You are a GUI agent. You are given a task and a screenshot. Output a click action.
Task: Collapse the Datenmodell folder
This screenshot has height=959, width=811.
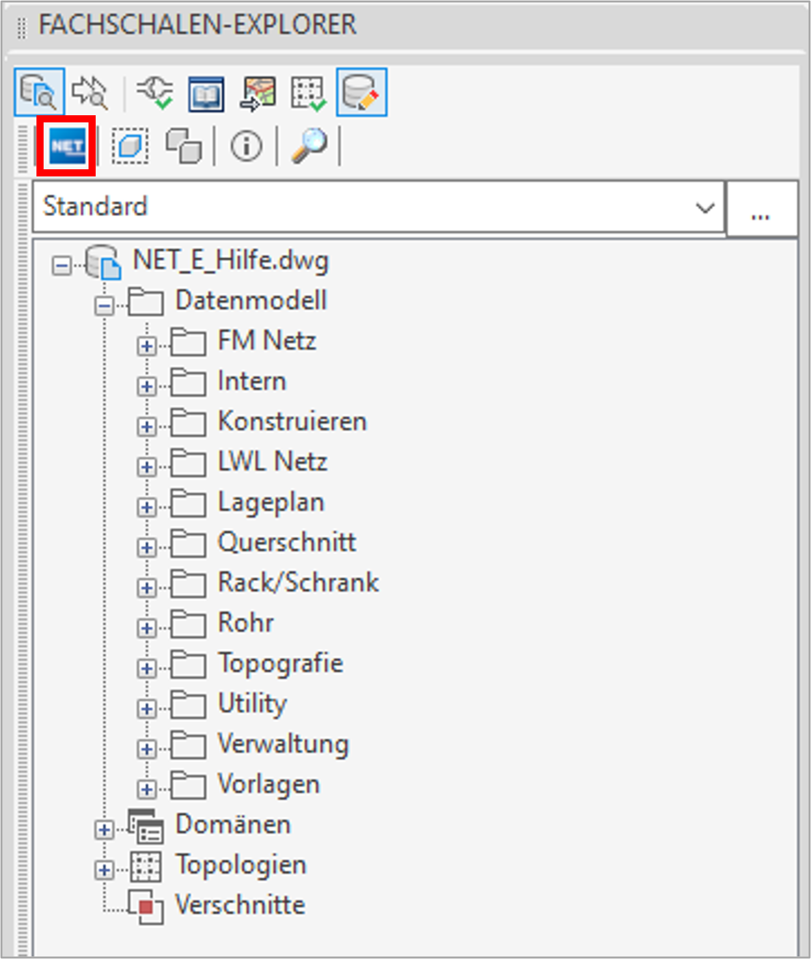pos(104,306)
